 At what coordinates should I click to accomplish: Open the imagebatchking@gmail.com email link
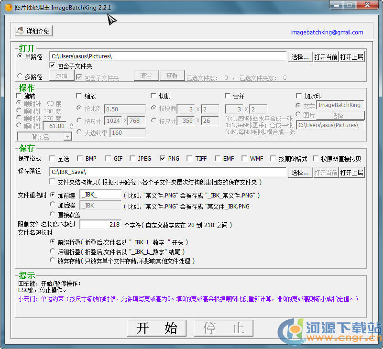[327, 33]
